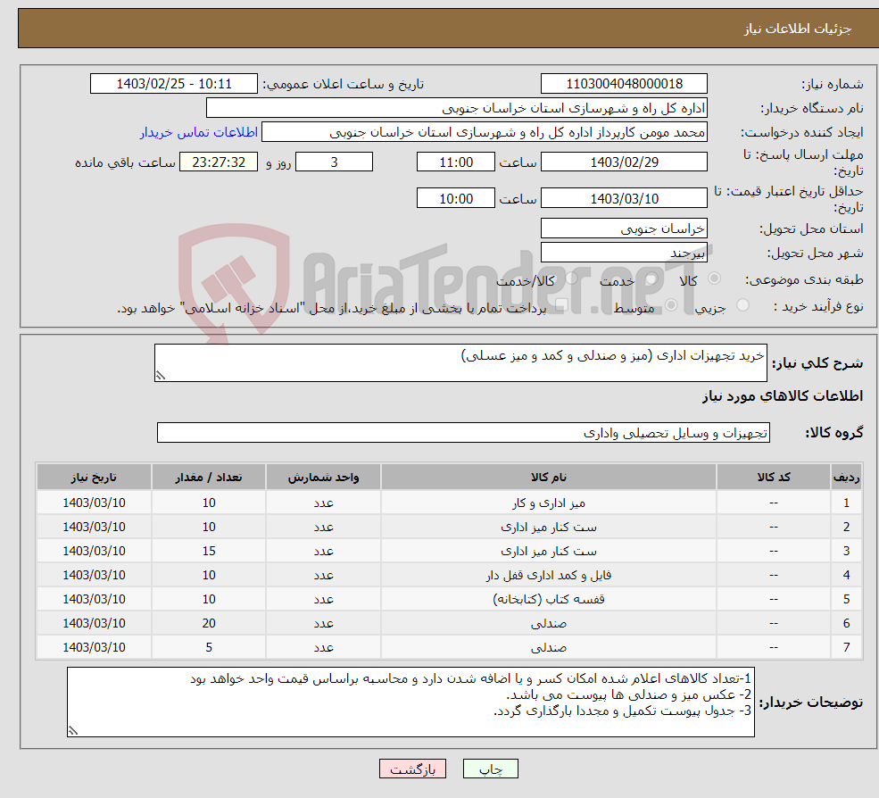
Task: Click the buyer organization name field
Action: pyautogui.click(x=457, y=108)
